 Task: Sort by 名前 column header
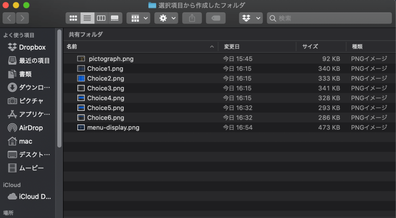pyautogui.click(x=140, y=46)
